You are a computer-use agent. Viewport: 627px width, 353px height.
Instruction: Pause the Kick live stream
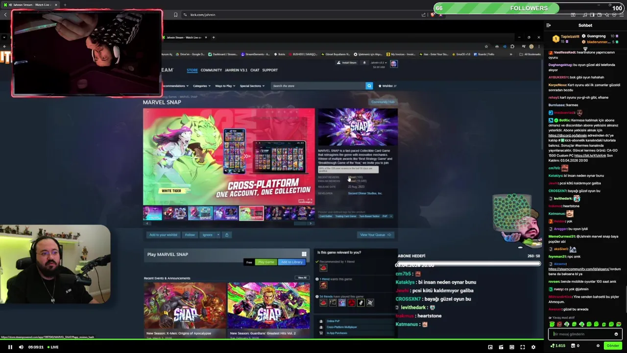(x=10, y=347)
